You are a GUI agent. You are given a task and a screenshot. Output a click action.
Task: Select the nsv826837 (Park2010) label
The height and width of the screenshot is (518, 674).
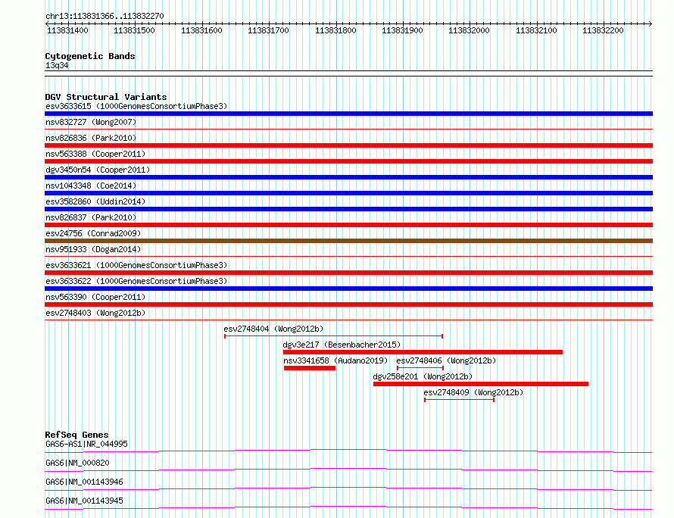click(91, 217)
